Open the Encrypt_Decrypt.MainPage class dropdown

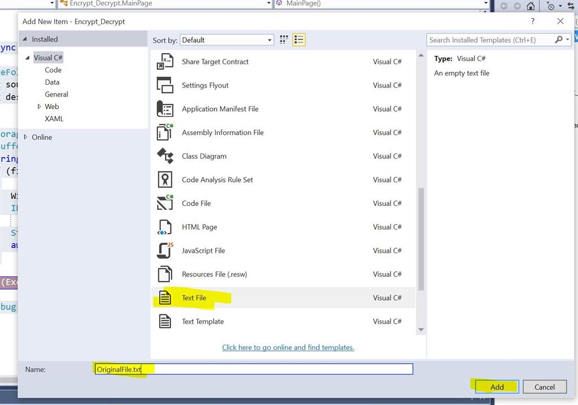tap(269, 3)
